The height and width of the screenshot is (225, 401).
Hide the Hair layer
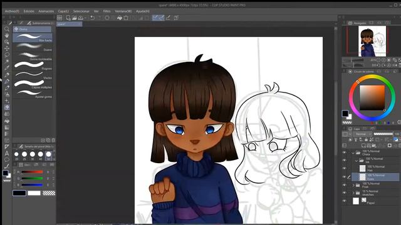point(344,168)
